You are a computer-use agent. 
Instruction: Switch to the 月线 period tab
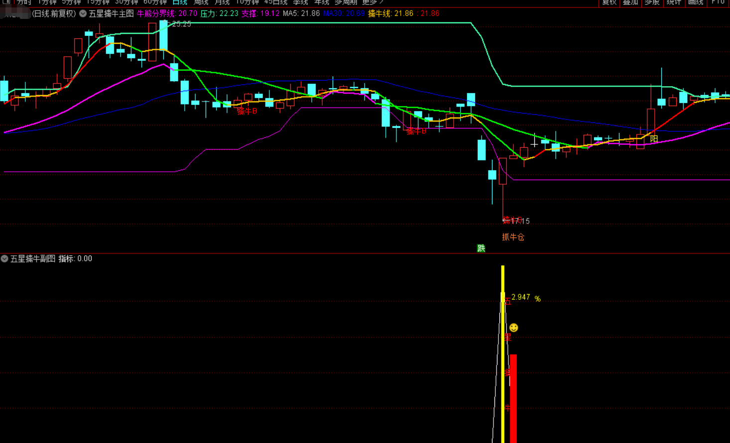coord(222,2)
